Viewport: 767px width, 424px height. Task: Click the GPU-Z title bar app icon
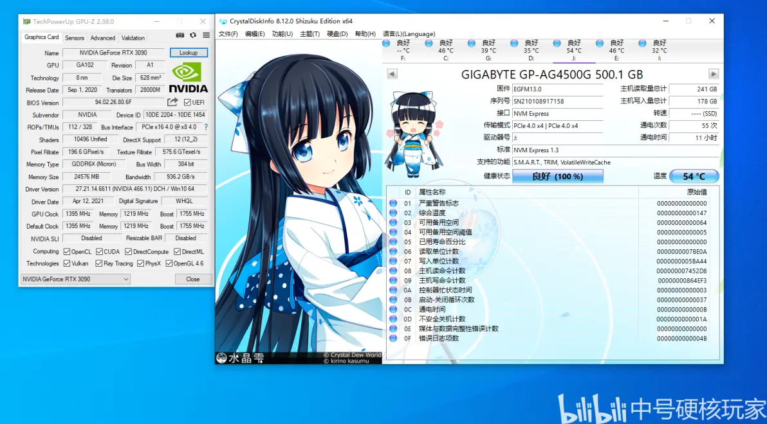tap(26, 21)
